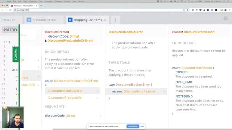This screenshot has width=232, height=130.
Task: Click the OVER_LIMIT enum value
Action: click(x=184, y=82)
